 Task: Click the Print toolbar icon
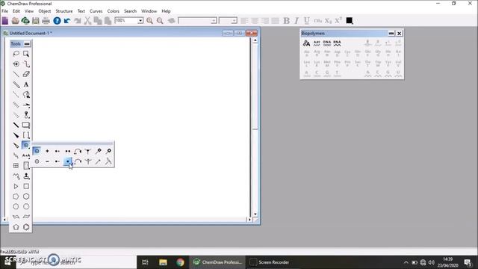[46, 21]
